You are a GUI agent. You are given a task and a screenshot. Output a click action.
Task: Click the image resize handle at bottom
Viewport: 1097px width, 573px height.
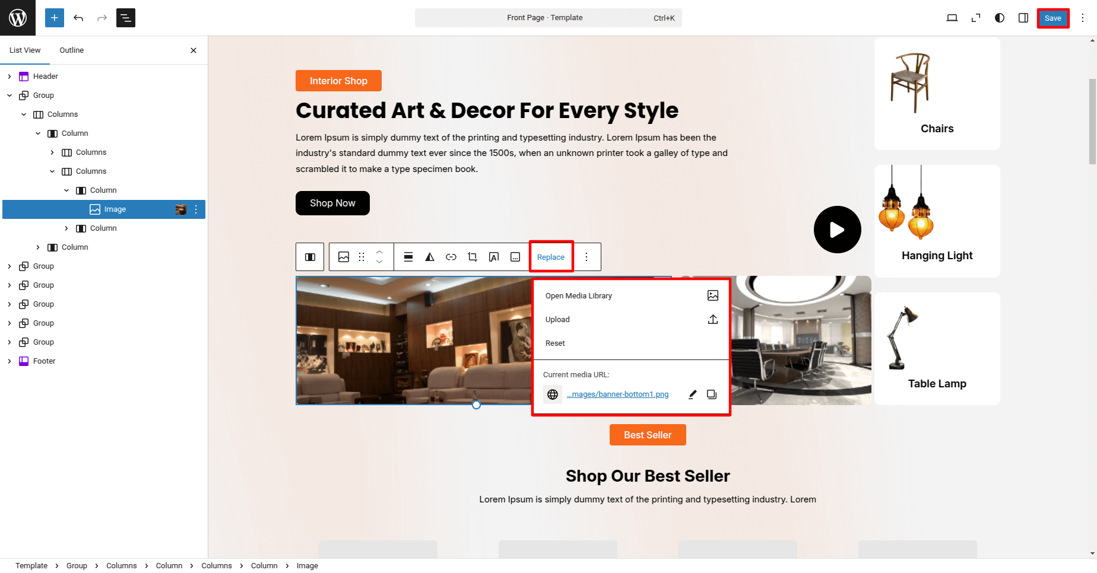point(476,405)
